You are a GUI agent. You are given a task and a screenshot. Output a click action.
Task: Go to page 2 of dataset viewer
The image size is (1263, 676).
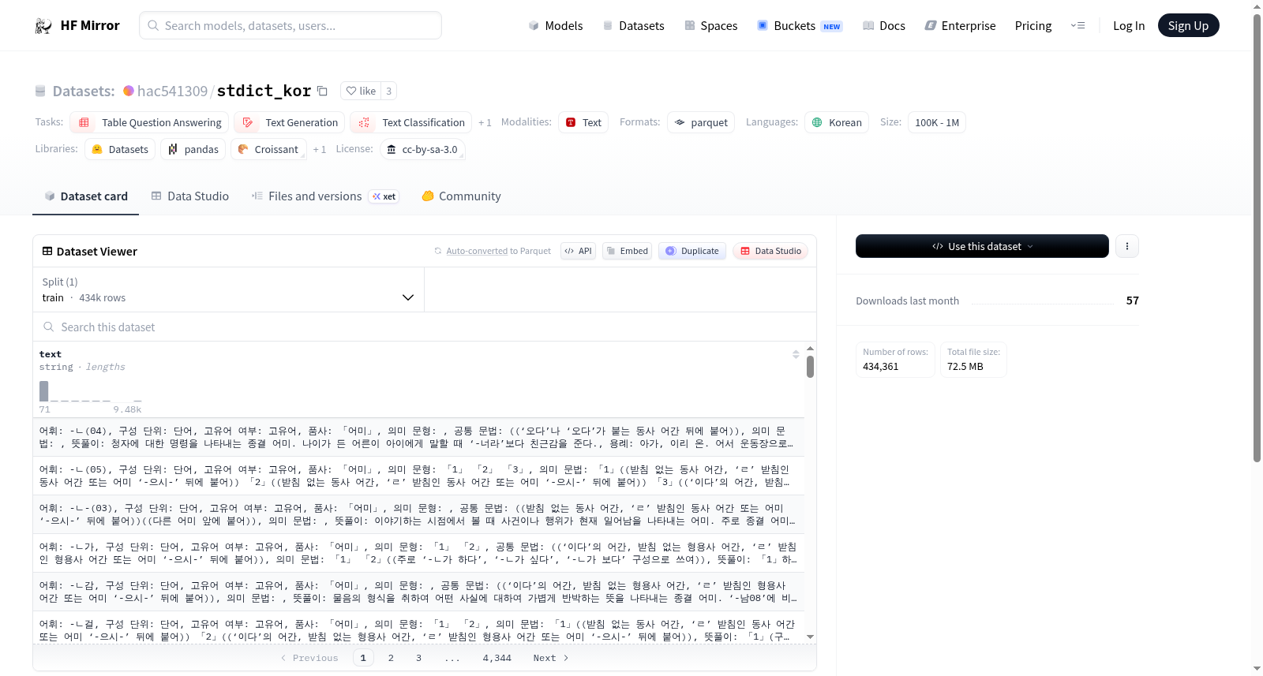(391, 658)
